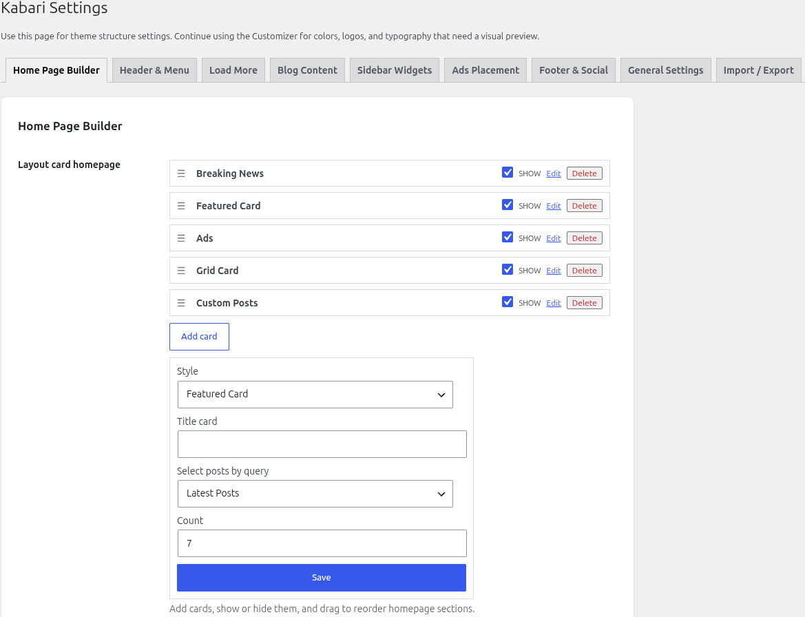Uncheck SHOW for Featured Card
The image size is (805, 617).
pyautogui.click(x=508, y=205)
